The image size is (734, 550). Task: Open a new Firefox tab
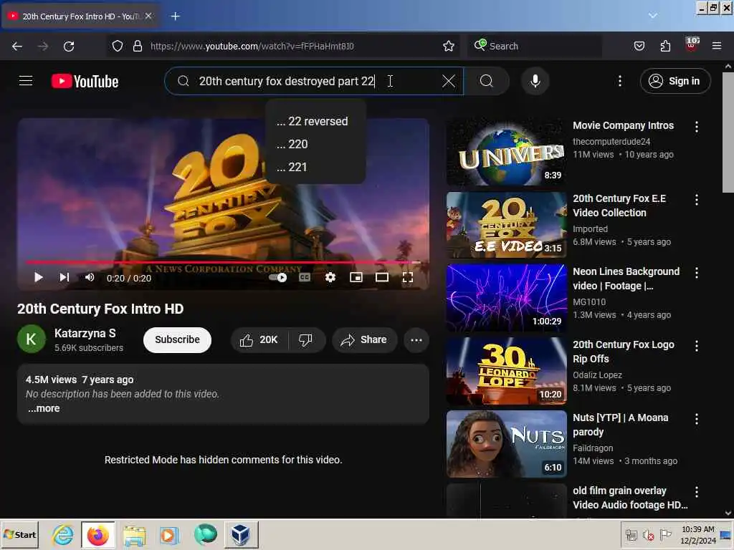[x=175, y=16]
